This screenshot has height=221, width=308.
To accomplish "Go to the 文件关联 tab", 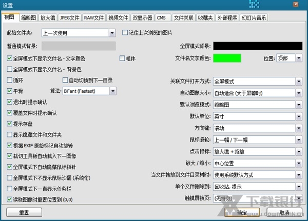I will point(183,18).
